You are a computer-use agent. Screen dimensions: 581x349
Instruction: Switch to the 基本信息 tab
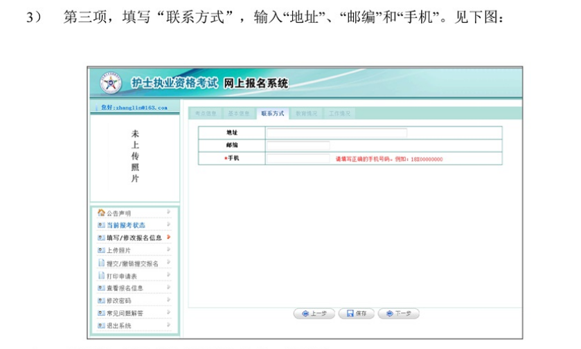pyautogui.click(x=239, y=113)
